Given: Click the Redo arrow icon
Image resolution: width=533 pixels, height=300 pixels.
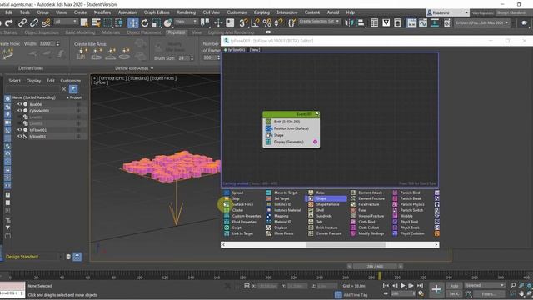Looking at the screenshot, I should 9,22.
